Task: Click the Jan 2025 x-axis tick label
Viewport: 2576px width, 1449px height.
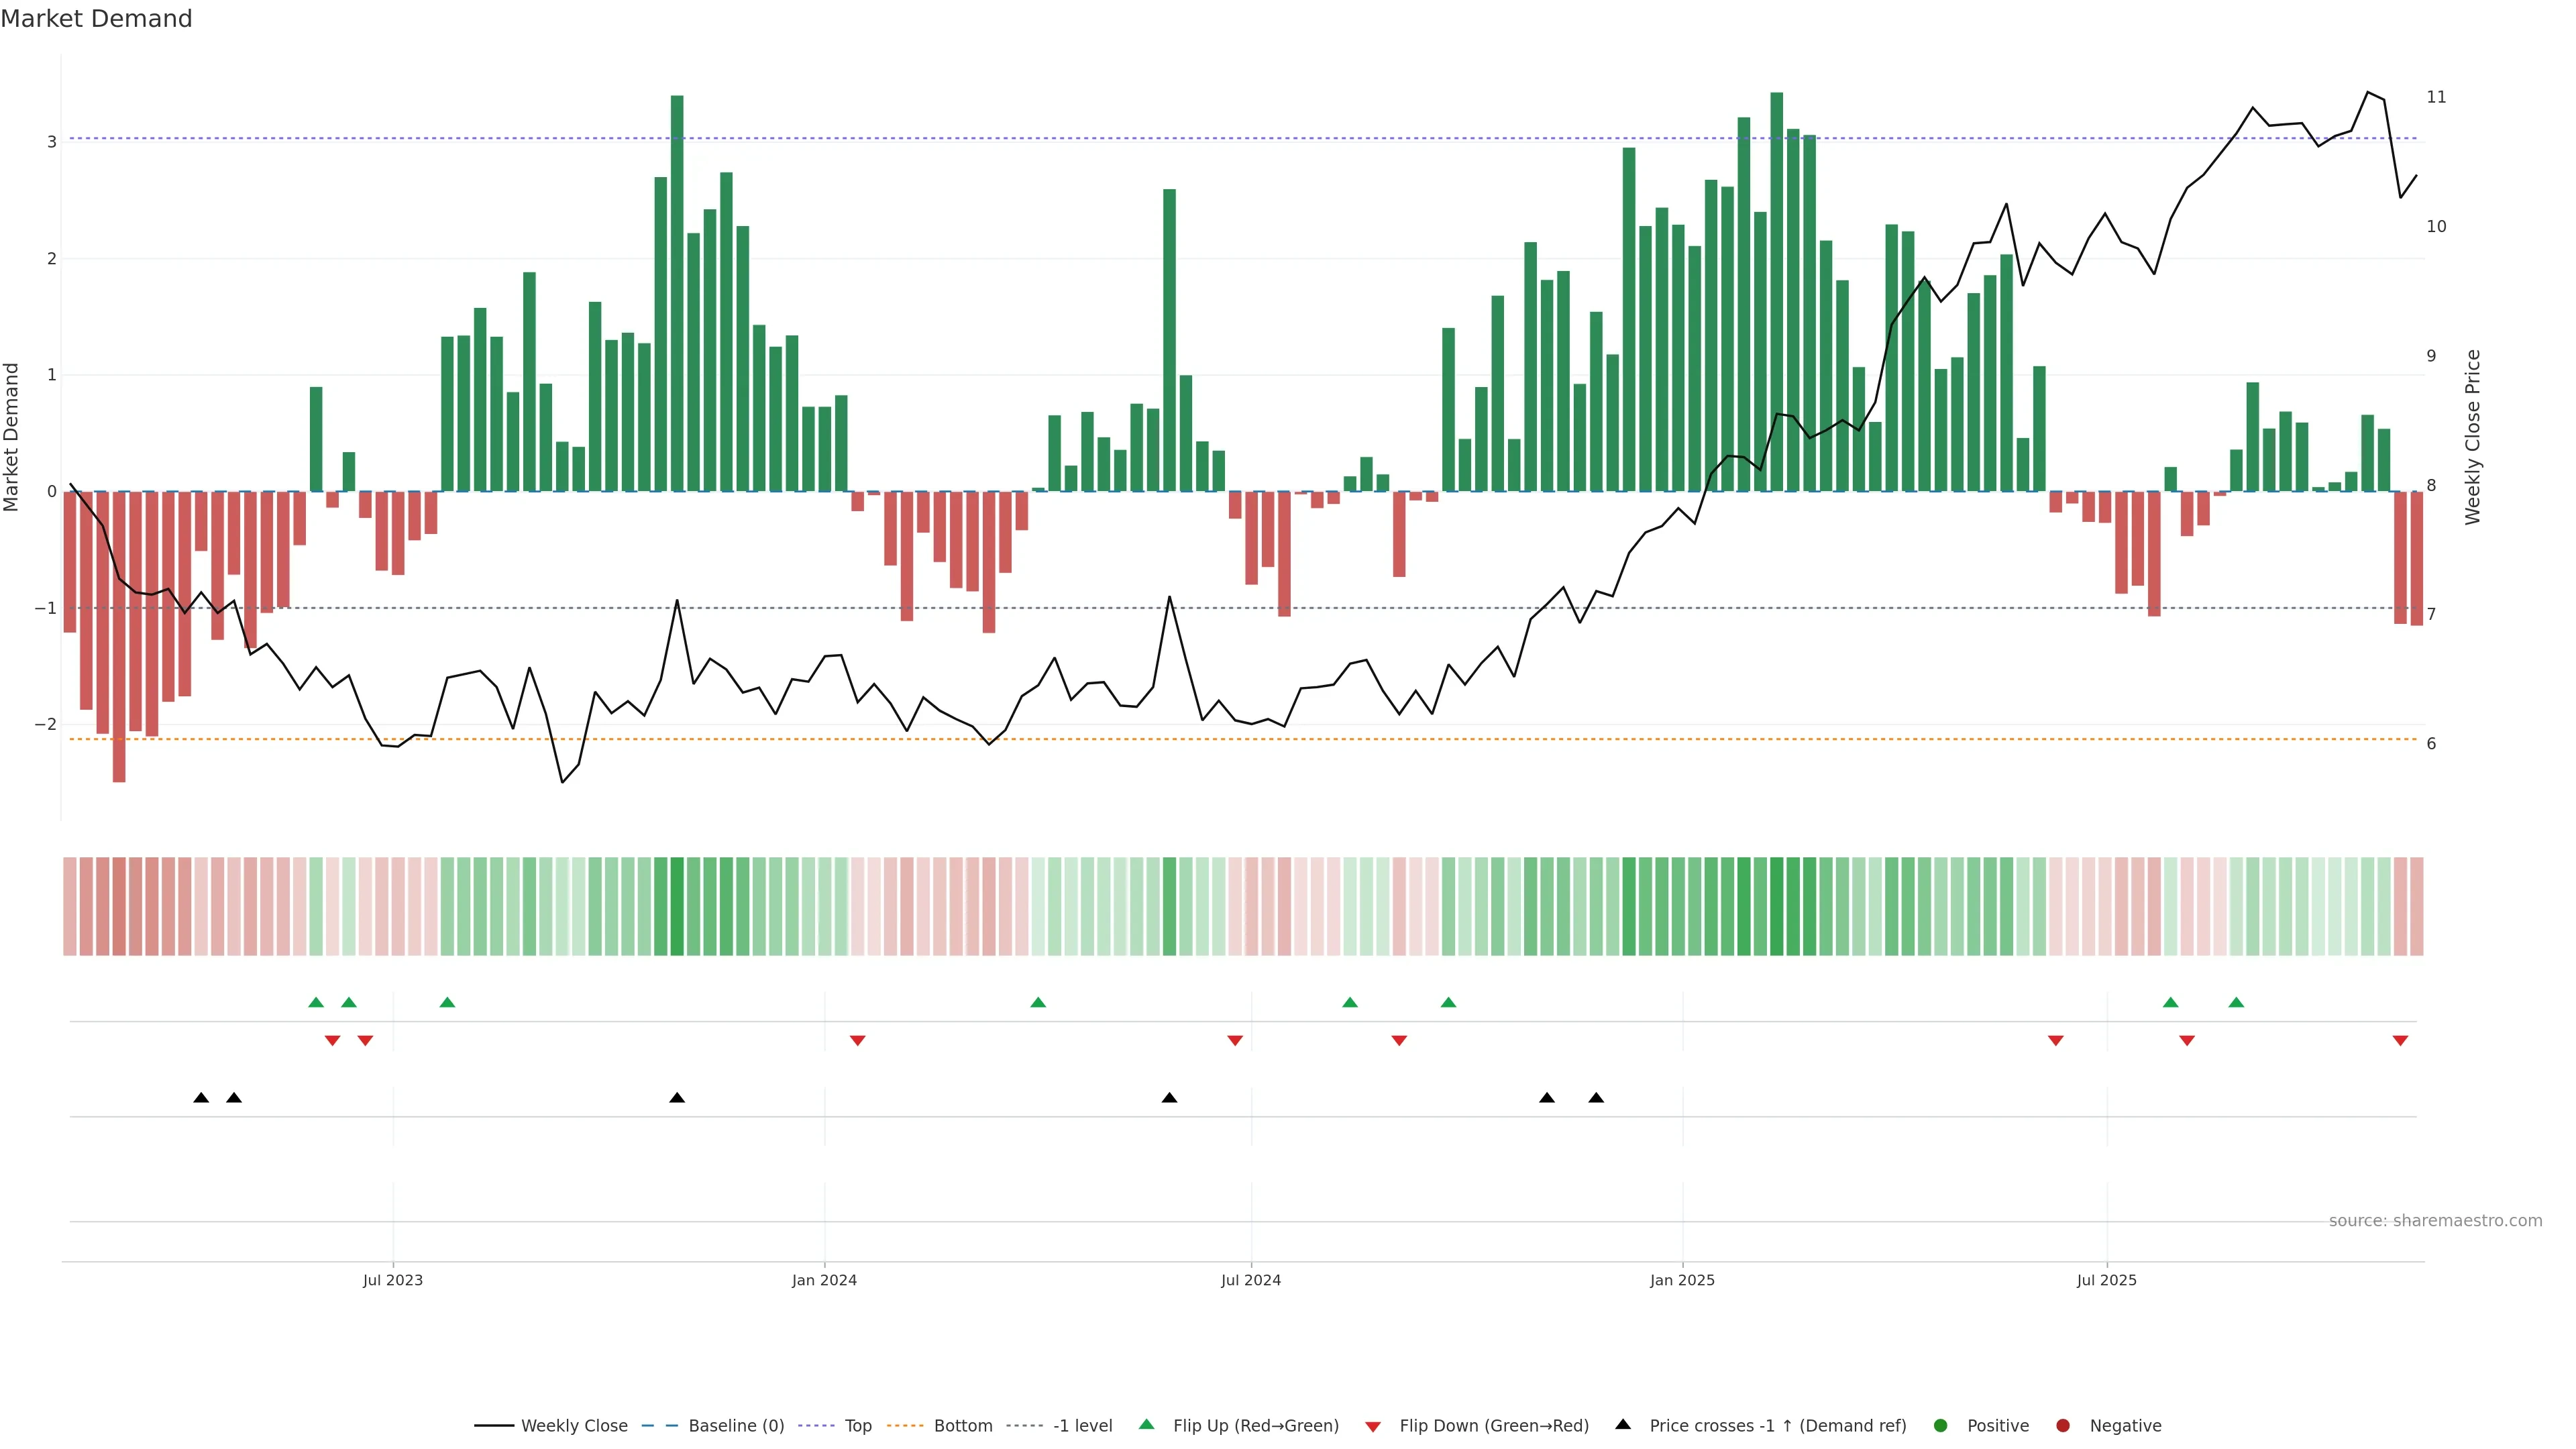Action: point(1682,1280)
